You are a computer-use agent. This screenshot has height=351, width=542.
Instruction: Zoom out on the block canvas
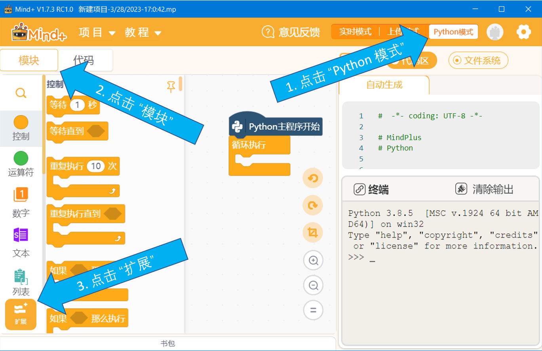[314, 285]
